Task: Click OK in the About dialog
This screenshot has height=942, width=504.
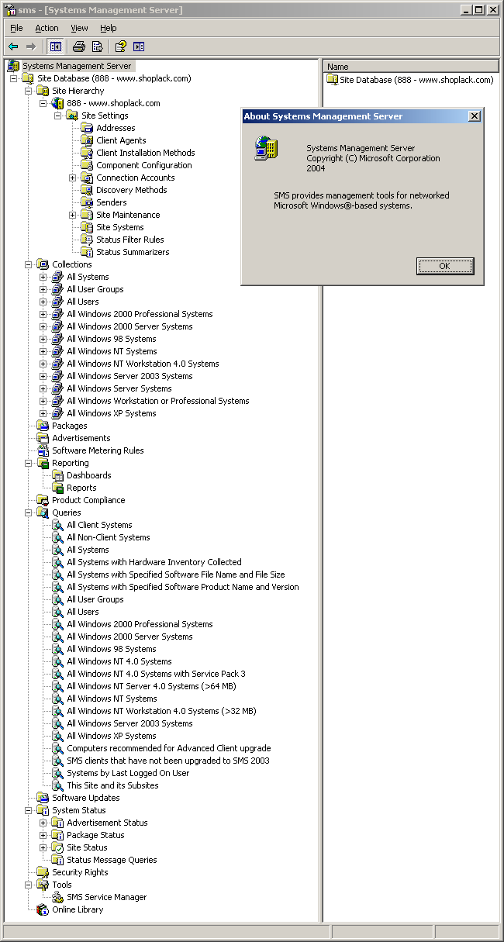Action: tap(445, 266)
